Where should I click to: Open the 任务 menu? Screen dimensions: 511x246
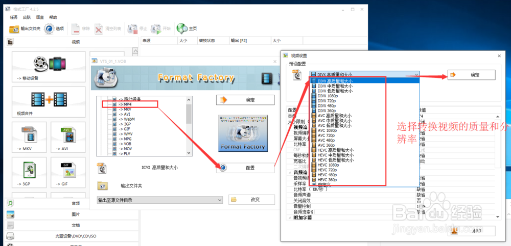(14, 17)
